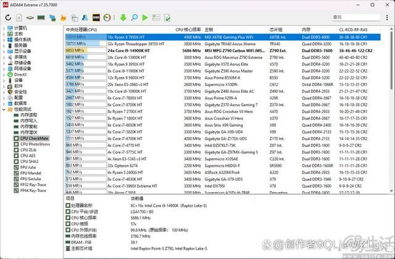Screen dimensions: 395x259
Task: Expand the 操作系统 tree node arrow
Action: click(4, 40)
